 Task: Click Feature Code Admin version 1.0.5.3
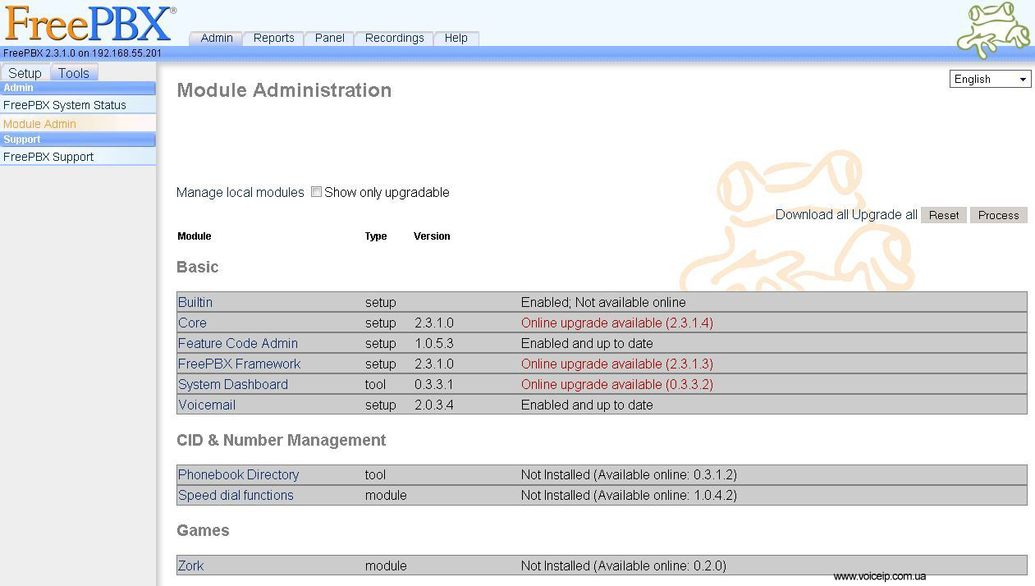pyautogui.click(x=433, y=343)
